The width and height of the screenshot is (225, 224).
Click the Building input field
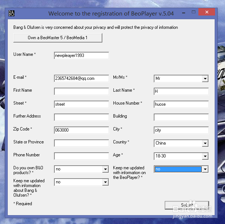[x=181, y=117]
